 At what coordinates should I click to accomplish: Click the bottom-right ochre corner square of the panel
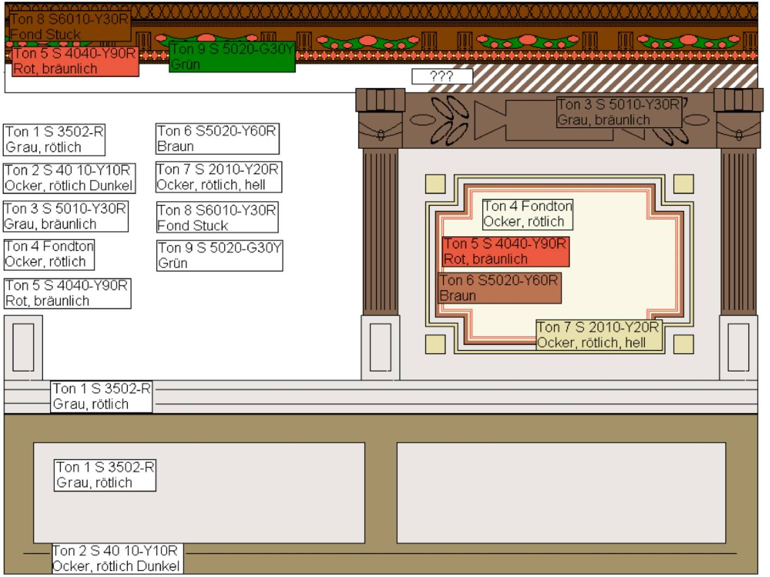(x=683, y=344)
